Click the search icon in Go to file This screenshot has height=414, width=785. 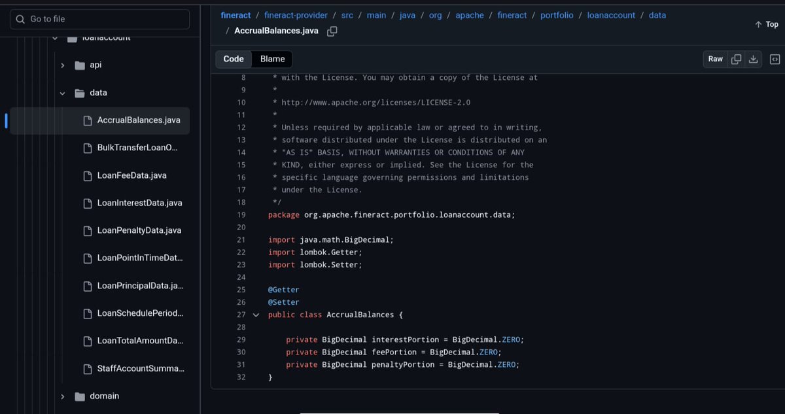[20, 19]
